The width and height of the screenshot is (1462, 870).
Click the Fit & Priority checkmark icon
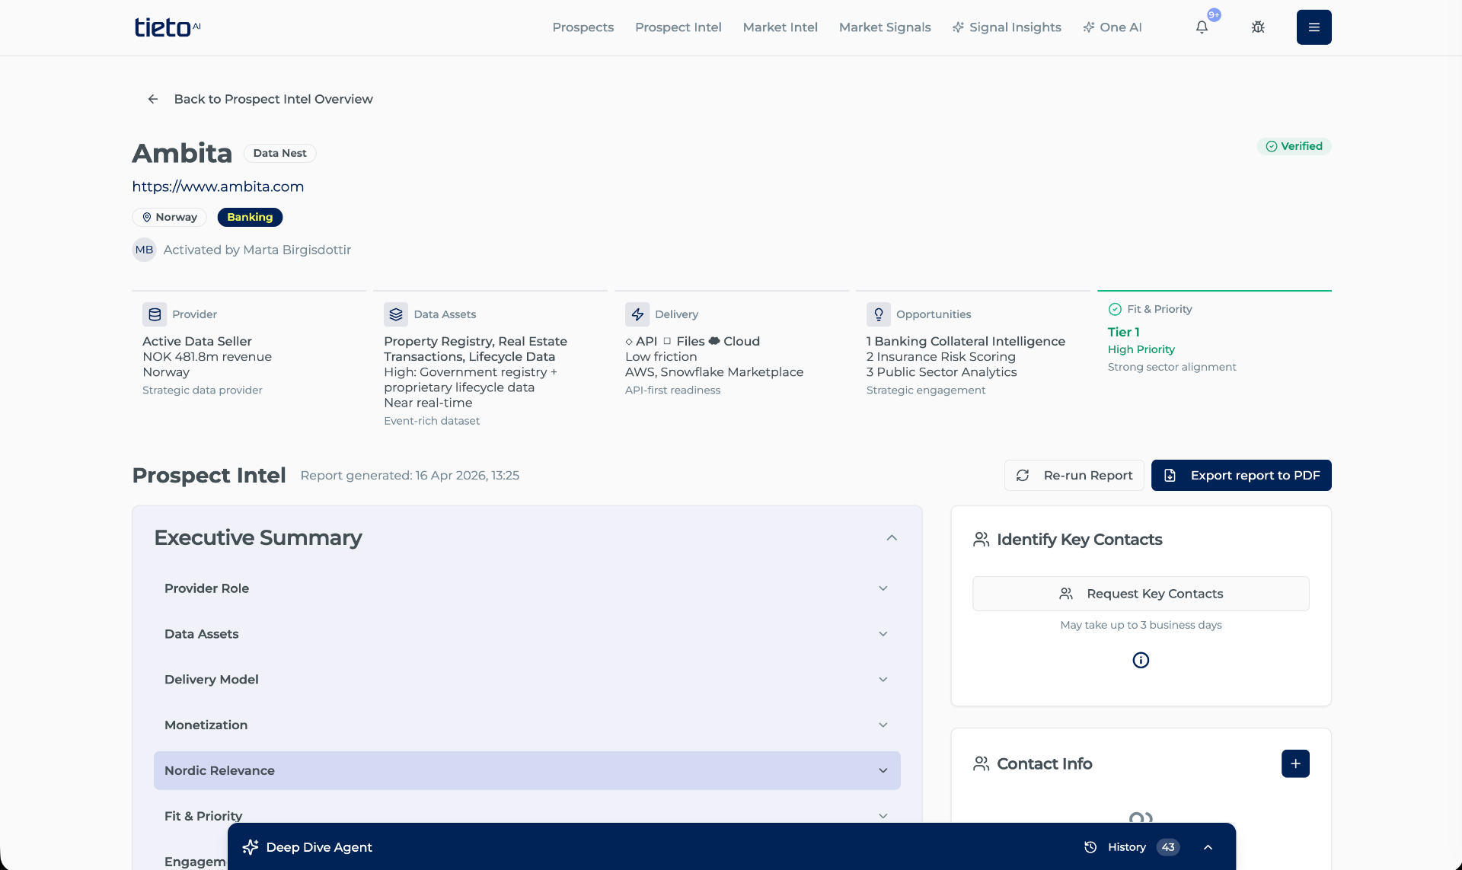pyautogui.click(x=1115, y=309)
